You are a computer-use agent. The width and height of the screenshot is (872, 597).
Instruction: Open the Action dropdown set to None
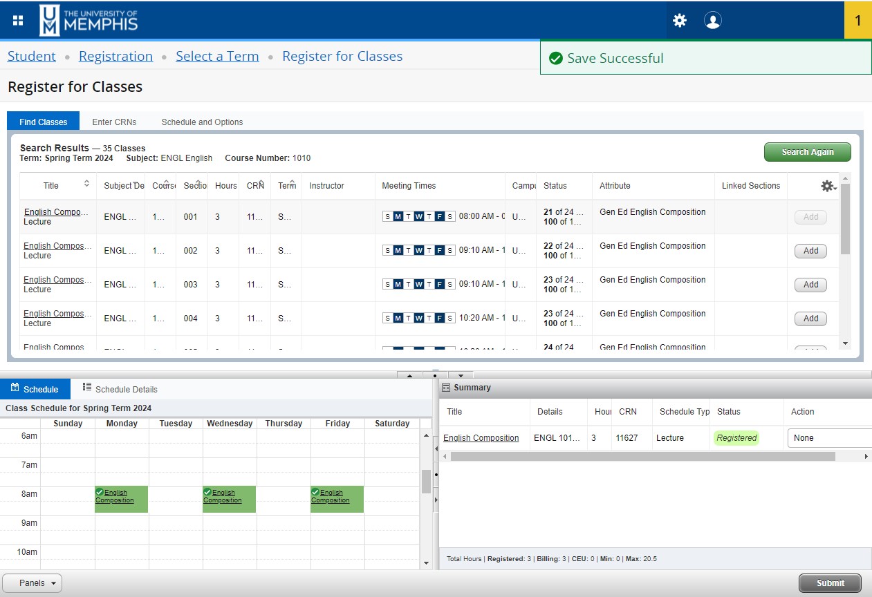829,438
